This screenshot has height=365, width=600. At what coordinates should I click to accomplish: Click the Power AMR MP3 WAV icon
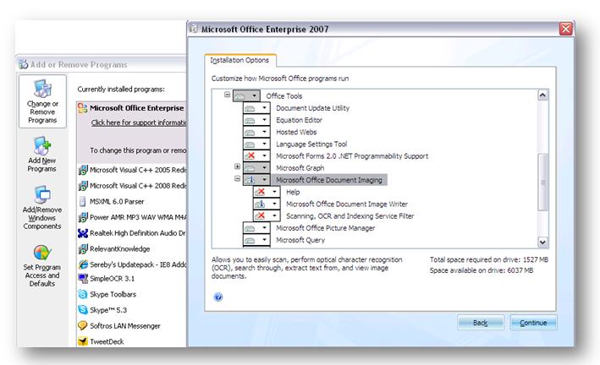point(83,217)
